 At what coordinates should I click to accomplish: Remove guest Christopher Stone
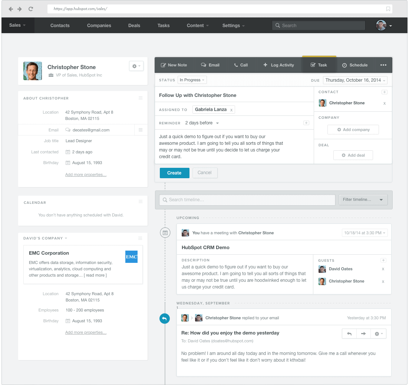(383, 281)
